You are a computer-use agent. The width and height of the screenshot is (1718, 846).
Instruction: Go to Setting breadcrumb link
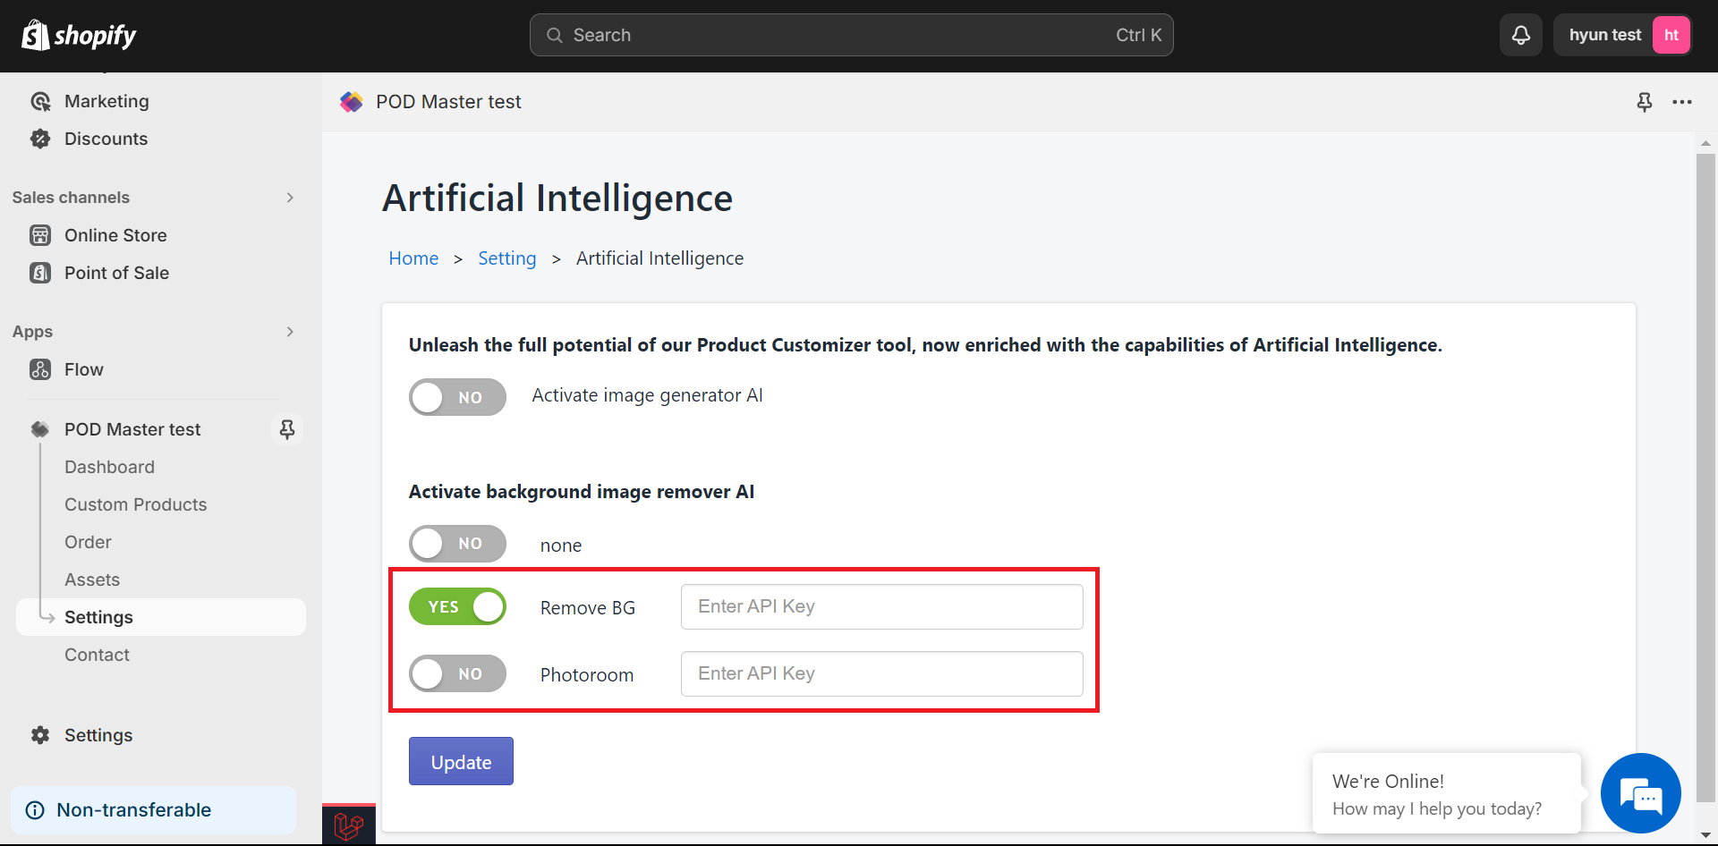[507, 258]
